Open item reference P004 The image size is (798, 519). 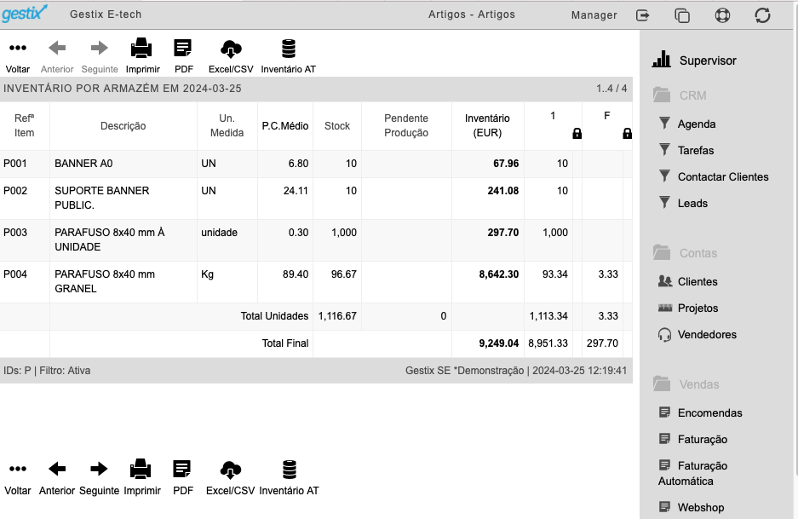[15, 274]
